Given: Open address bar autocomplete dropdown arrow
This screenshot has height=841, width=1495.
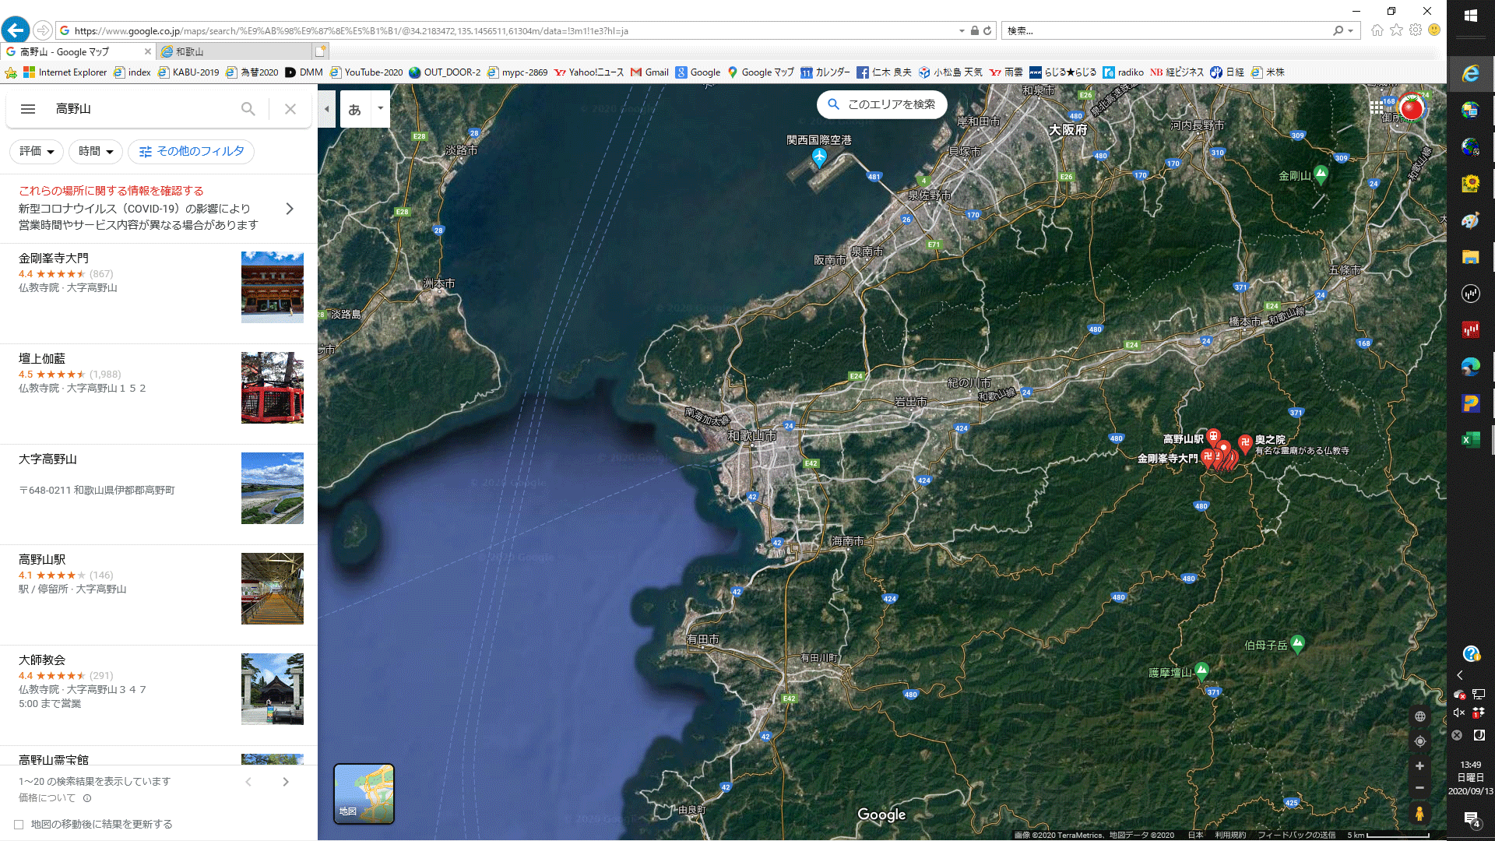Looking at the screenshot, I should click(x=962, y=31).
